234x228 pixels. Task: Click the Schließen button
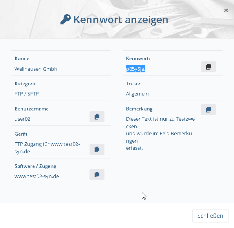(x=210, y=216)
